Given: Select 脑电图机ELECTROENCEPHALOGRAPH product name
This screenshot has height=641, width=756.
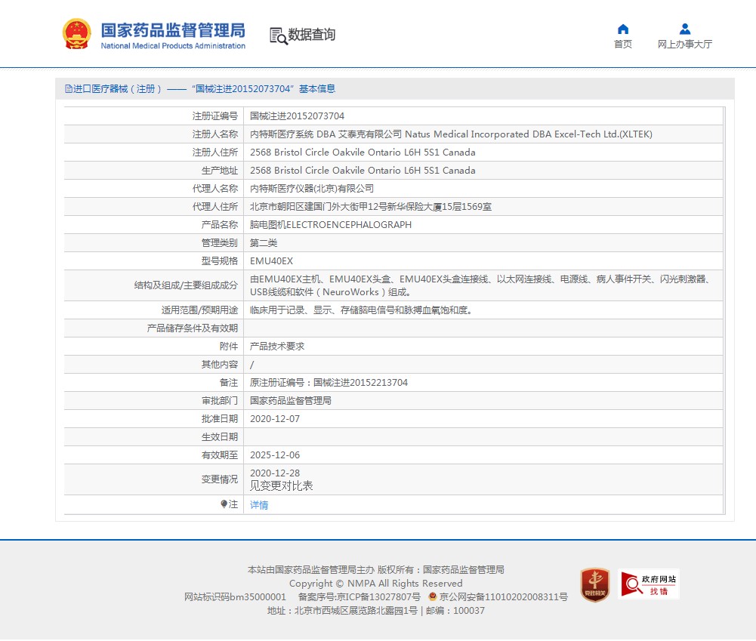Looking at the screenshot, I should click(331, 224).
